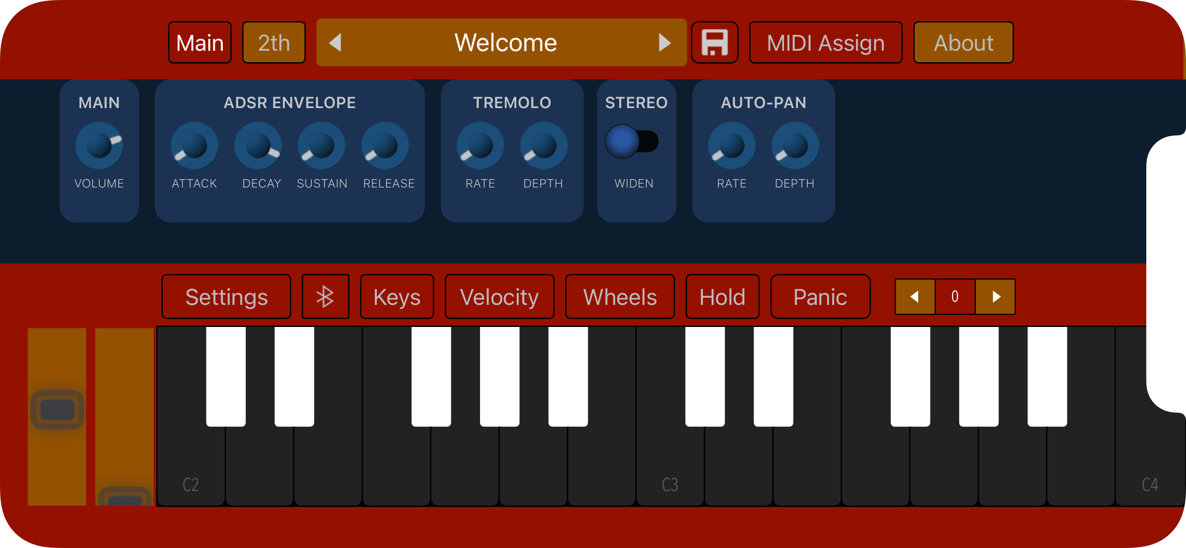Switch to the 2th tab

(x=274, y=42)
